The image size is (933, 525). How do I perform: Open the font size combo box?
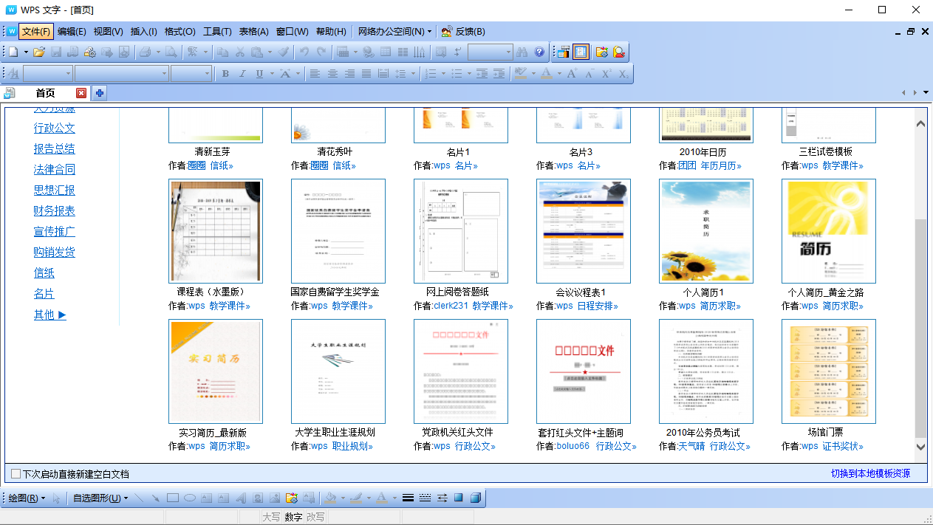coord(191,74)
